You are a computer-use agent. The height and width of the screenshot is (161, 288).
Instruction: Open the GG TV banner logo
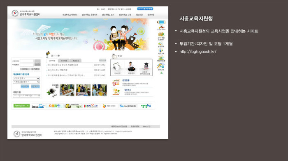[x=91, y=106]
